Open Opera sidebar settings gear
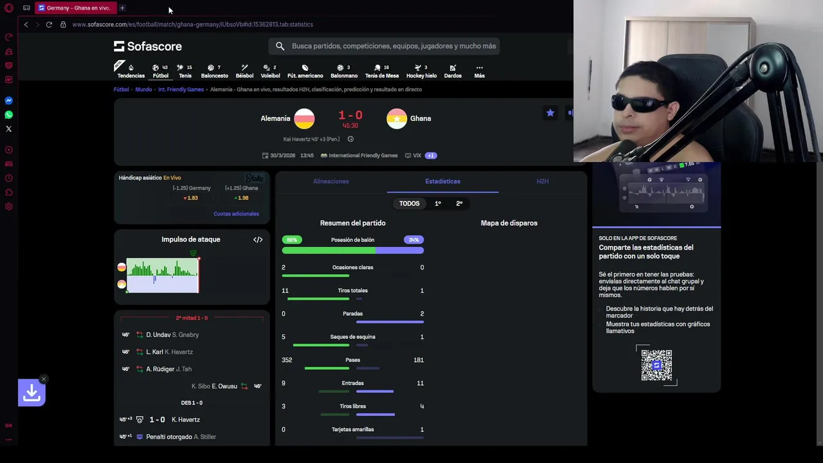The height and width of the screenshot is (463, 823). pyautogui.click(x=9, y=206)
